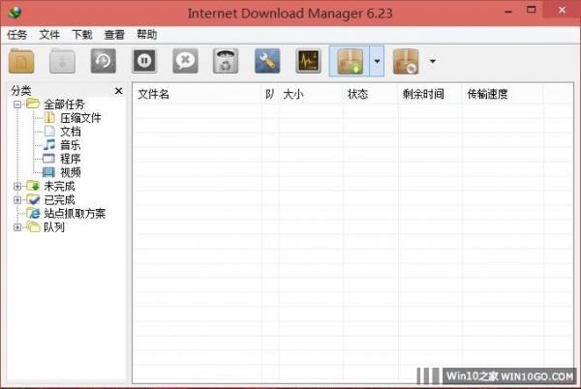Viewport: 581px width, 389px height.
Task: Click the narrow 队 column header
Action: pyautogui.click(x=270, y=95)
